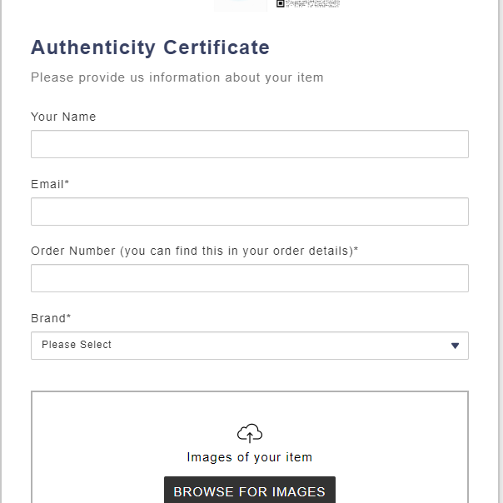Image resolution: width=503 pixels, height=503 pixels.
Task: Click the 'Email*' field label
Action: 50,184
